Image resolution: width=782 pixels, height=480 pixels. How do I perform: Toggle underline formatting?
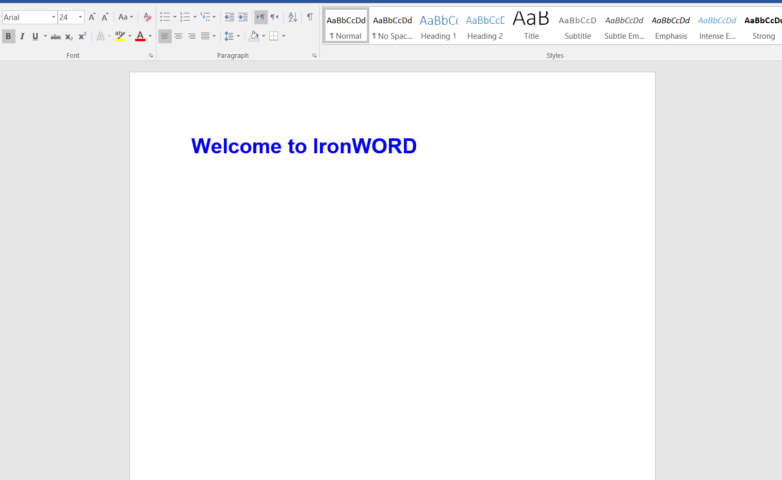point(35,36)
